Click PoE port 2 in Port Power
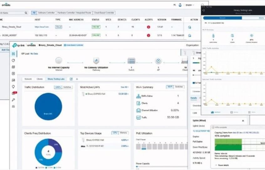265x170 pixels. tap(144, 146)
